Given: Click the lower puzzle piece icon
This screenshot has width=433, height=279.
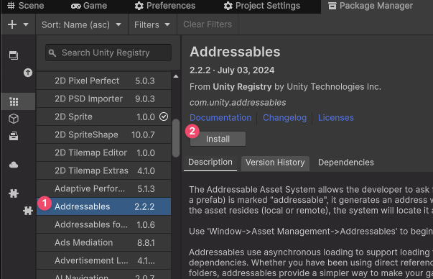Looking at the screenshot, I should (x=27, y=211).
